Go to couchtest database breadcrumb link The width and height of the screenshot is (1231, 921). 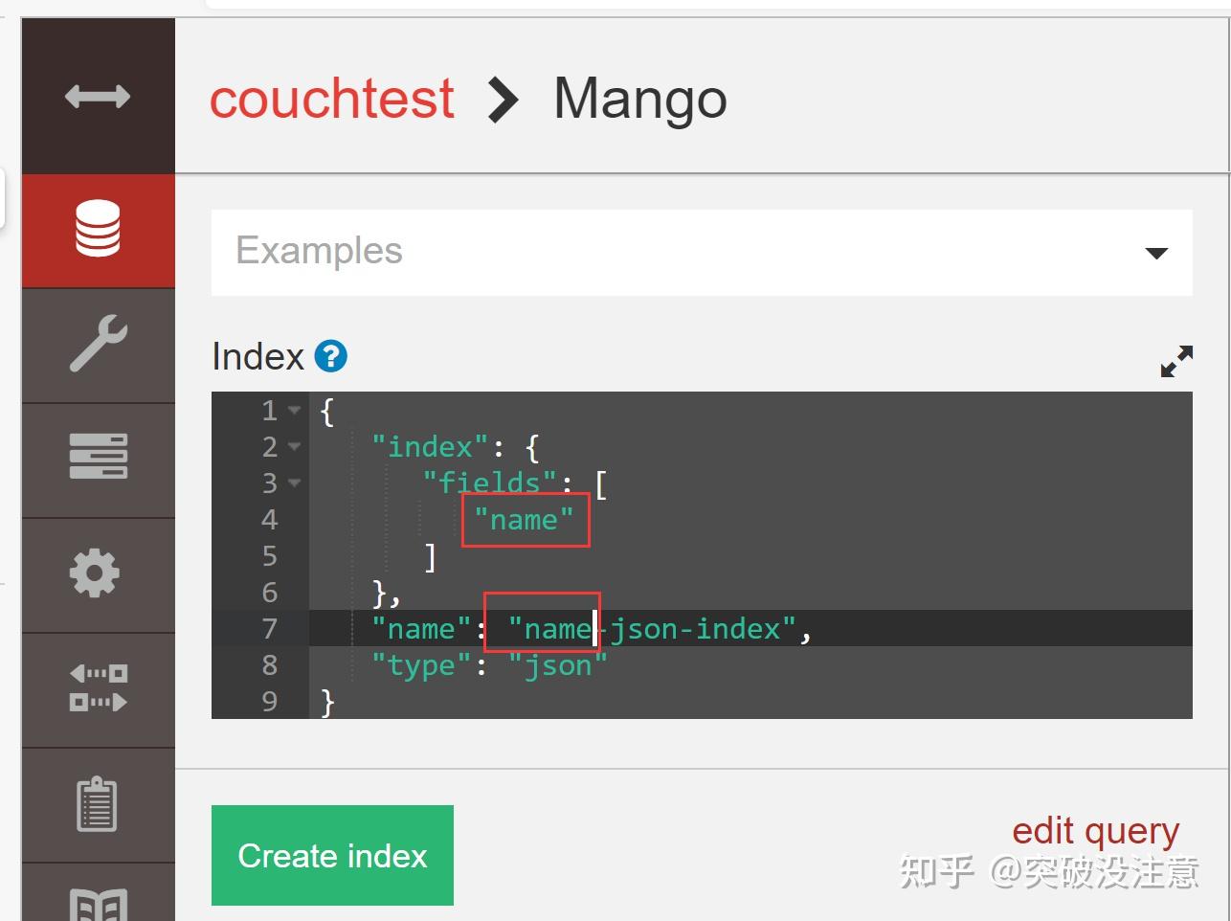click(x=331, y=99)
